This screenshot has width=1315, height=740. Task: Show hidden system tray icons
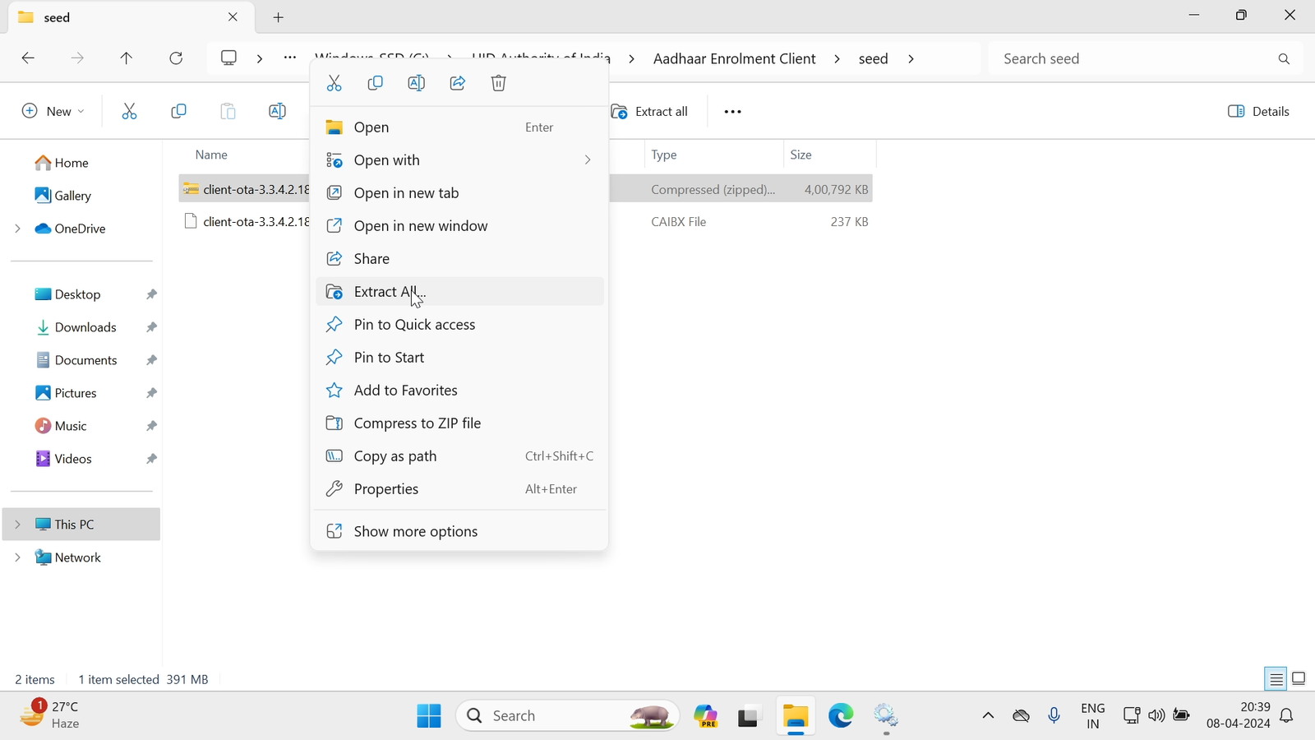[988, 716]
